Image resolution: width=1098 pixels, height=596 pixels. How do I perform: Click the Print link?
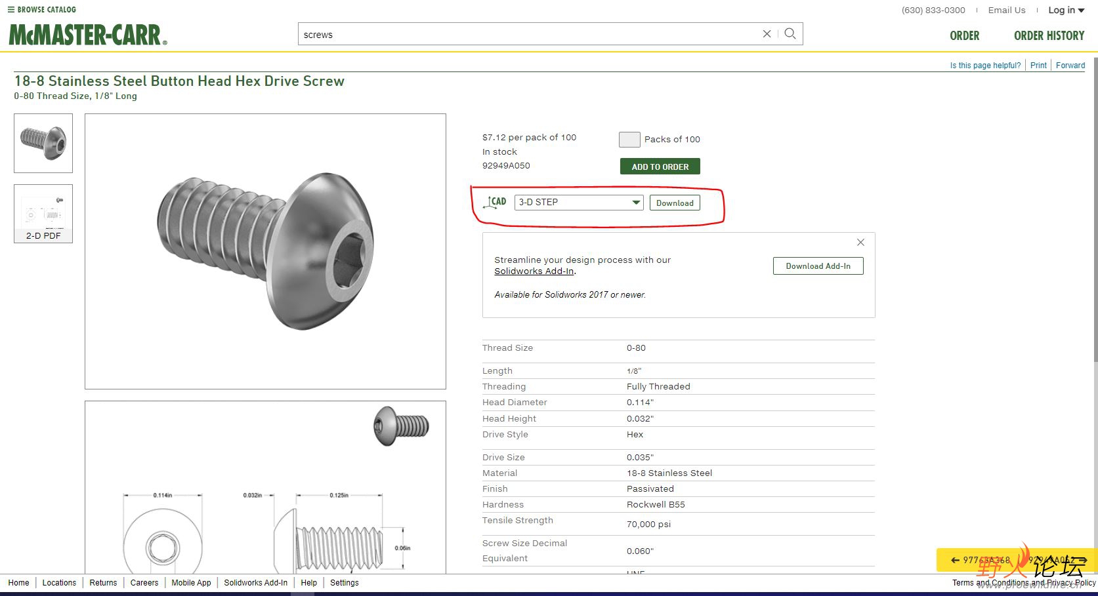(x=1038, y=66)
